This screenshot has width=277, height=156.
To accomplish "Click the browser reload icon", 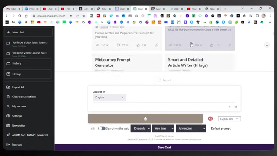I will point(19,16).
